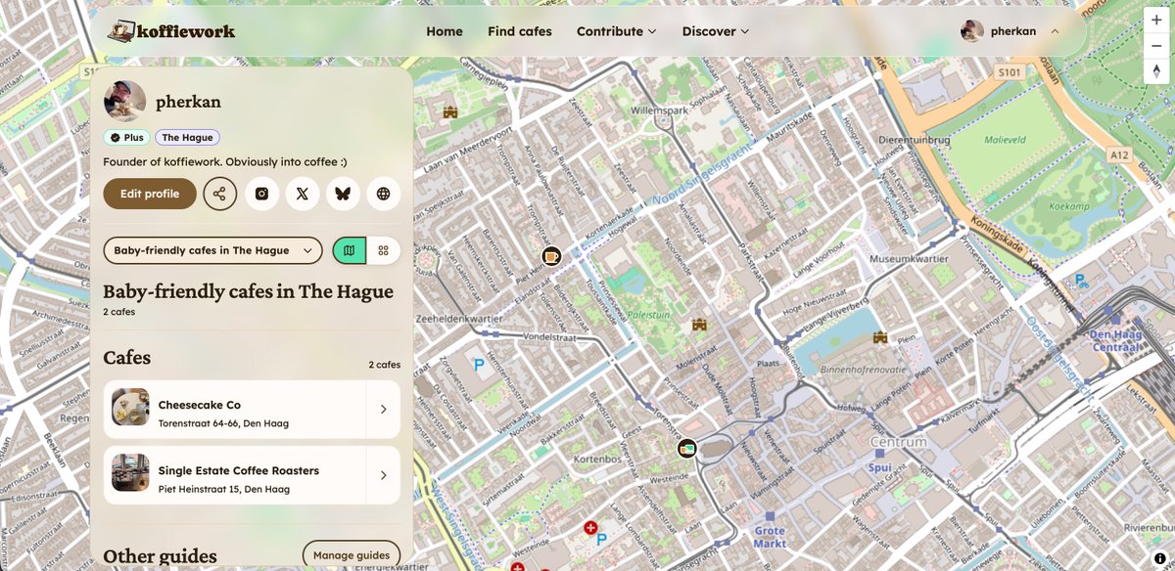Switch to map view toggle

pyautogui.click(x=350, y=250)
